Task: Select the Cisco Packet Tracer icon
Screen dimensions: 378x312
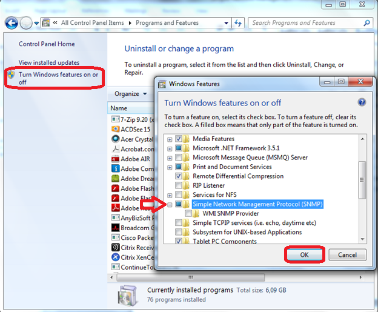Action: click(x=116, y=237)
